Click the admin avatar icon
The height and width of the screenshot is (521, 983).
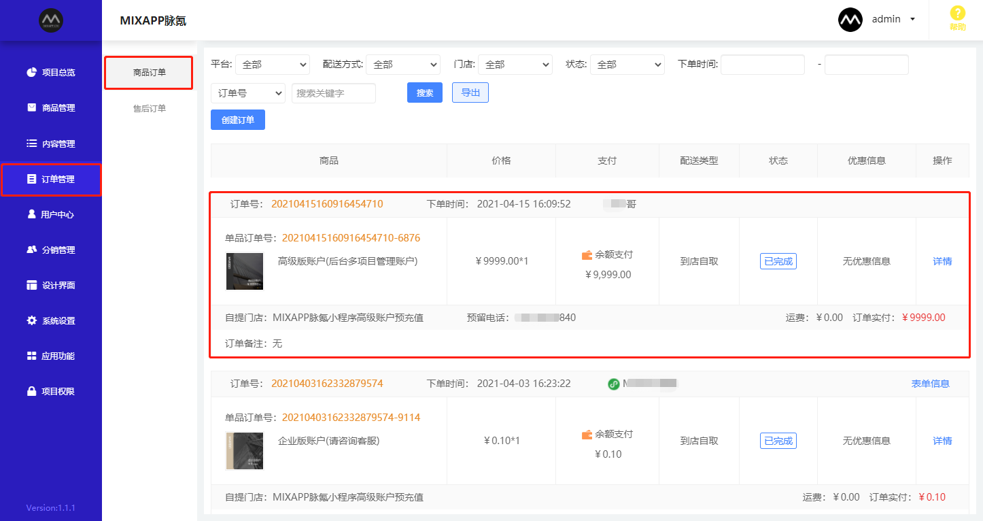pos(850,20)
